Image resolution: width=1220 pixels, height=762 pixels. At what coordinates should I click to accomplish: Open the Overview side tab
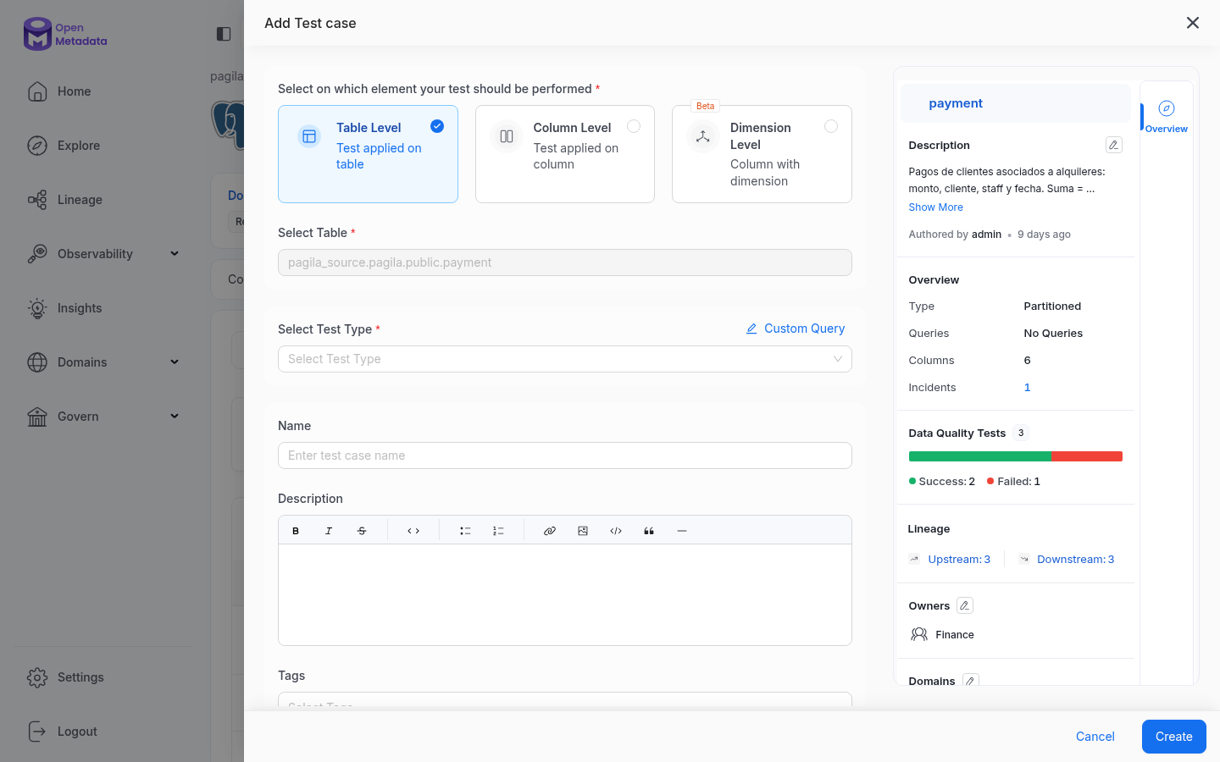point(1167,117)
